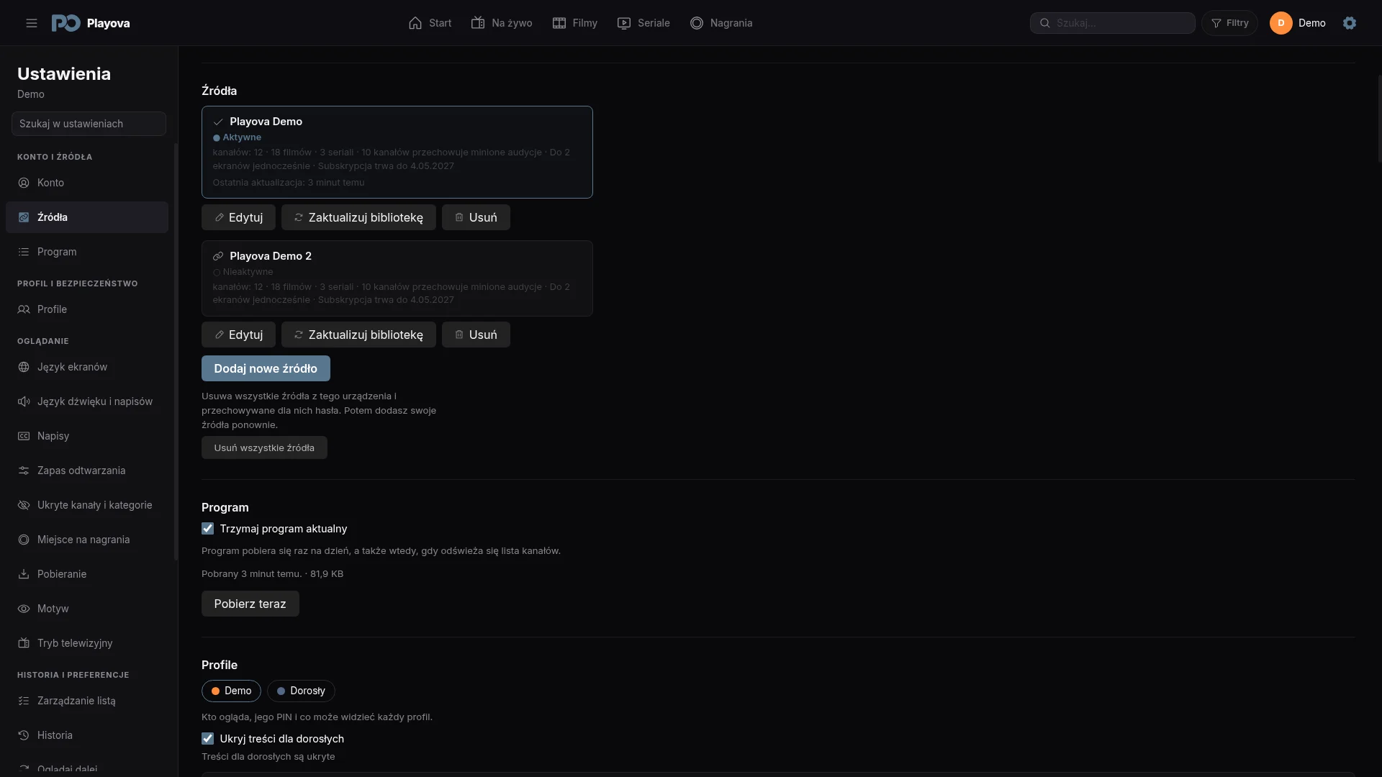Open Język ekranów settings
The height and width of the screenshot is (777, 1382).
87,367
